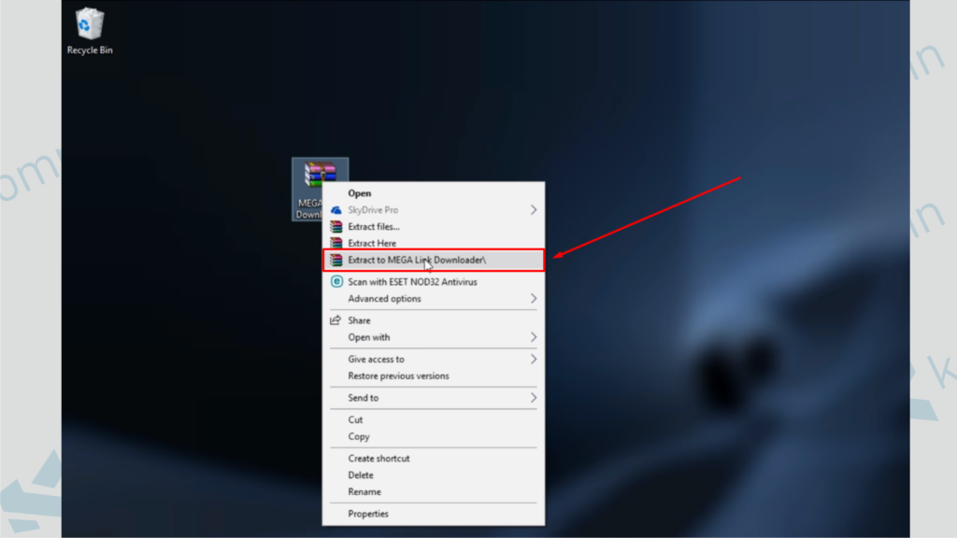This screenshot has height=538, width=957.
Task: Choose Restore previous versions
Action: pyautogui.click(x=398, y=376)
